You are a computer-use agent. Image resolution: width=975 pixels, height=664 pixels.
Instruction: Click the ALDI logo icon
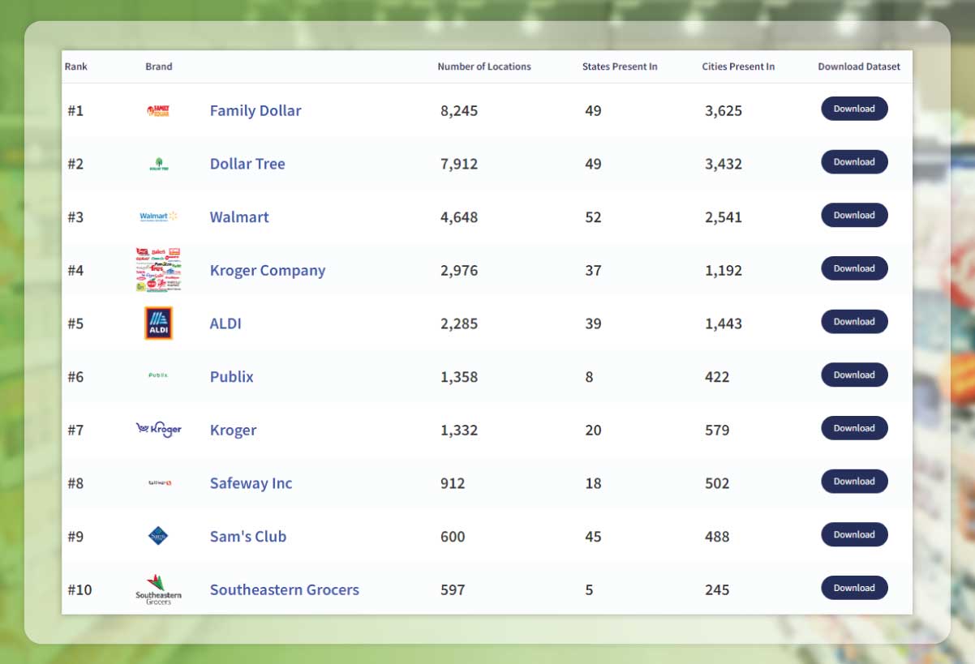(158, 323)
